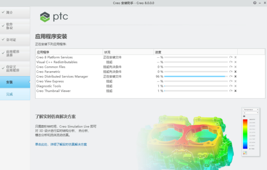Cancel Visual C++ Redistributables install with X

[x=235, y=62]
